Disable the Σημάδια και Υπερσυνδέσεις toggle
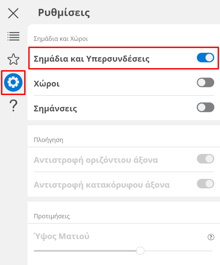Image resolution: width=220 pixels, height=265 pixels. [x=205, y=58]
